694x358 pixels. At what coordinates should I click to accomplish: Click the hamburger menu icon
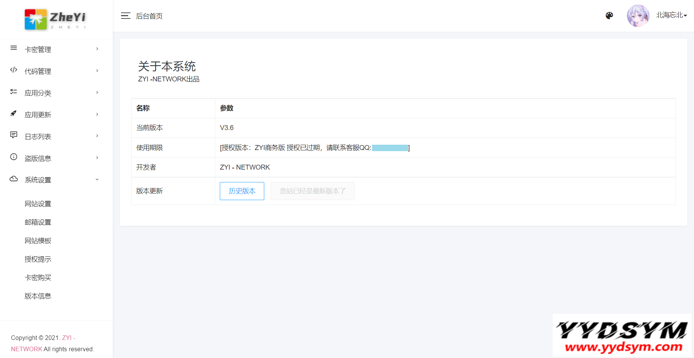126,16
